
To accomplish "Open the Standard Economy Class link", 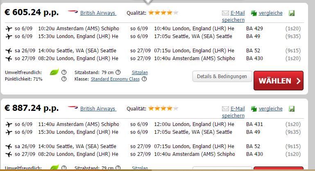I will [115, 79].
